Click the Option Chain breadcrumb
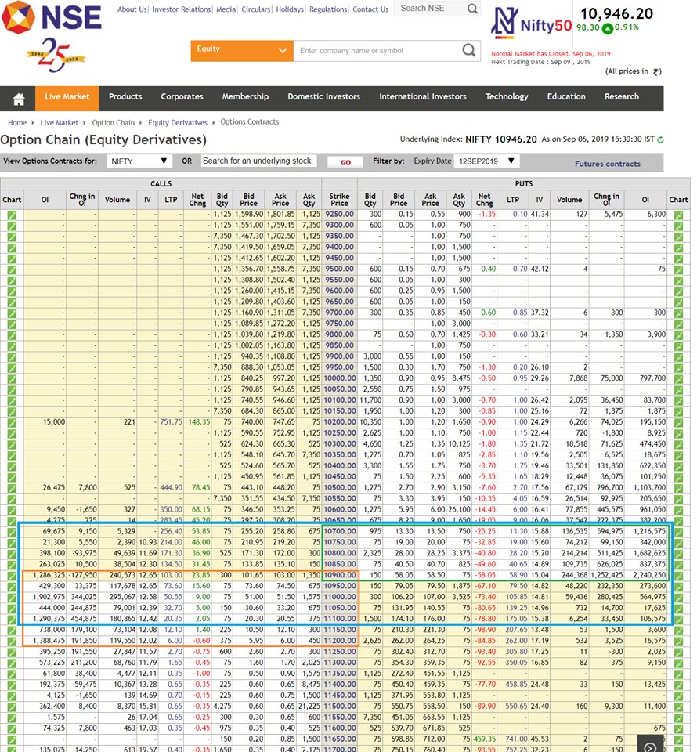The height and width of the screenshot is (752, 697). 113,123
